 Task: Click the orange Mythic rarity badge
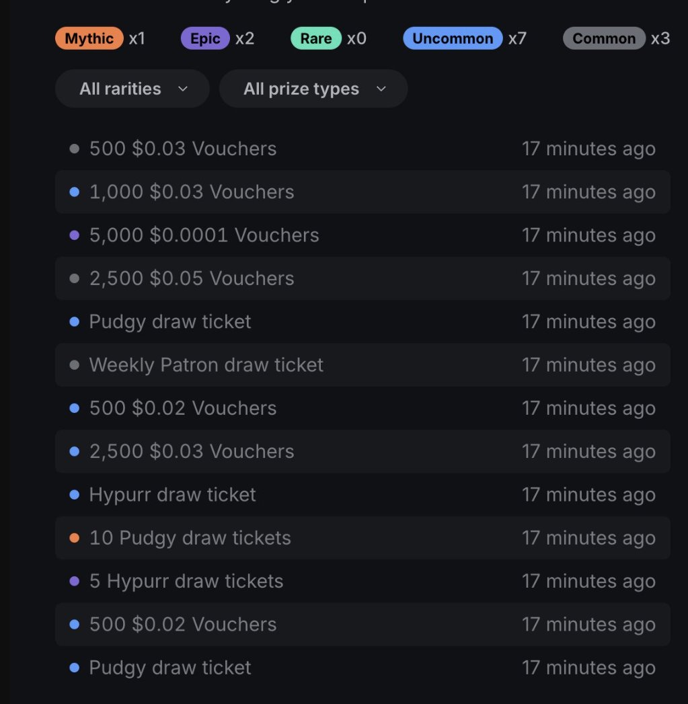pyautogui.click(x=89, y=38)
